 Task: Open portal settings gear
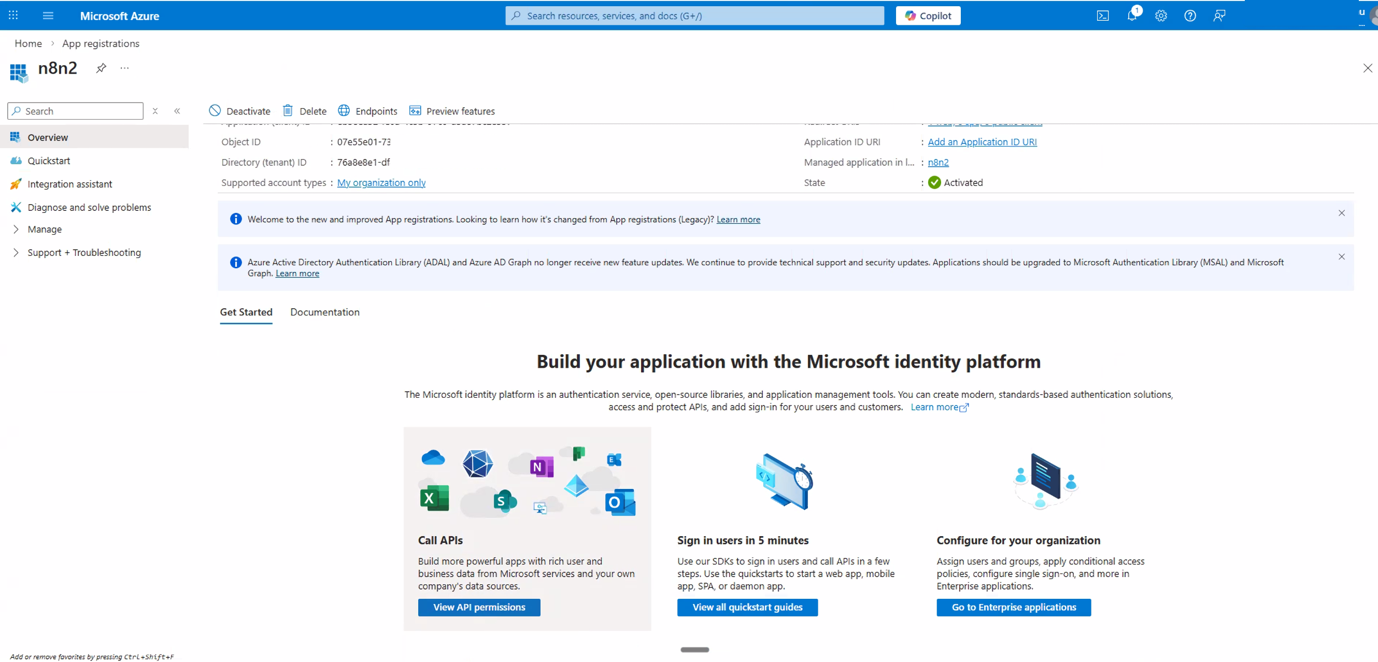click(1161, 16)
